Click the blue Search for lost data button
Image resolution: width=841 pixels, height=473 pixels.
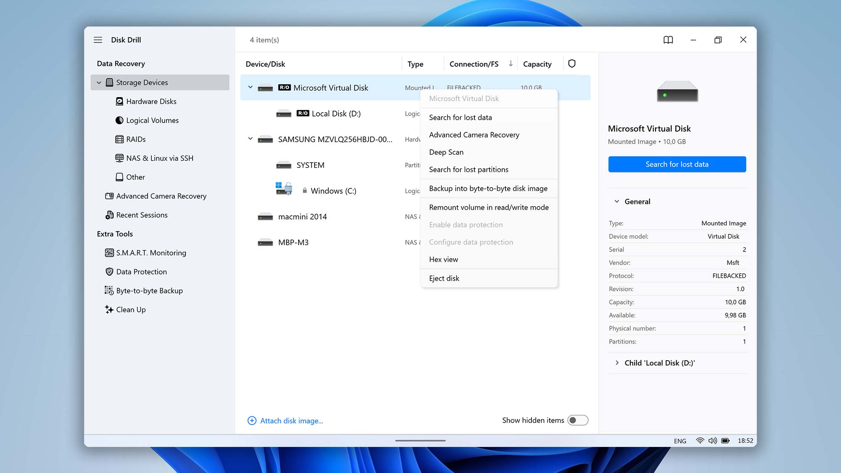coord(677,164)
